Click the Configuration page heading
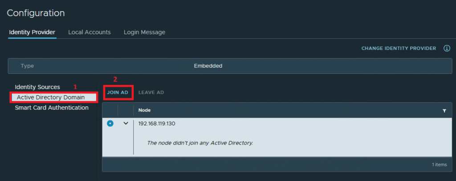 coord(36,13)
